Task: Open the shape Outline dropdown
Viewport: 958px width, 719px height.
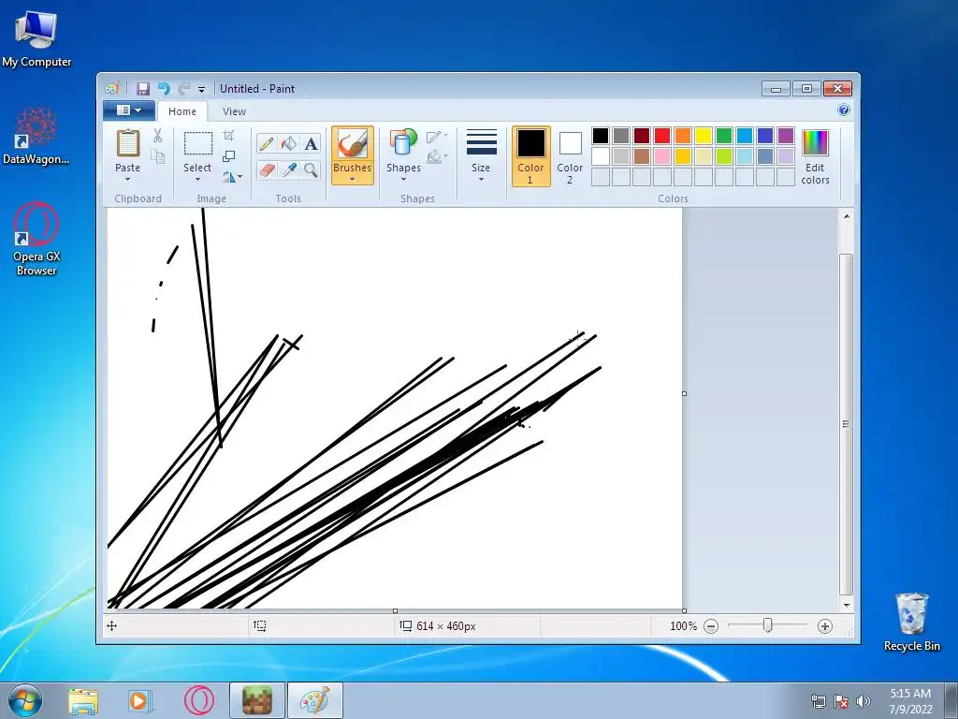Action: [x=437, y=136]
